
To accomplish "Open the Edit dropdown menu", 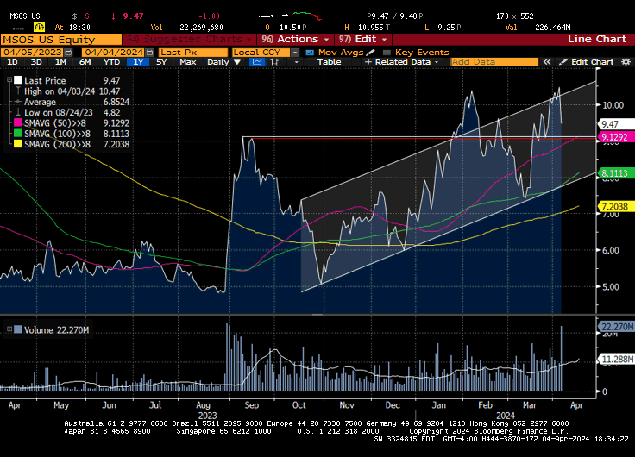I will [363, 40].
